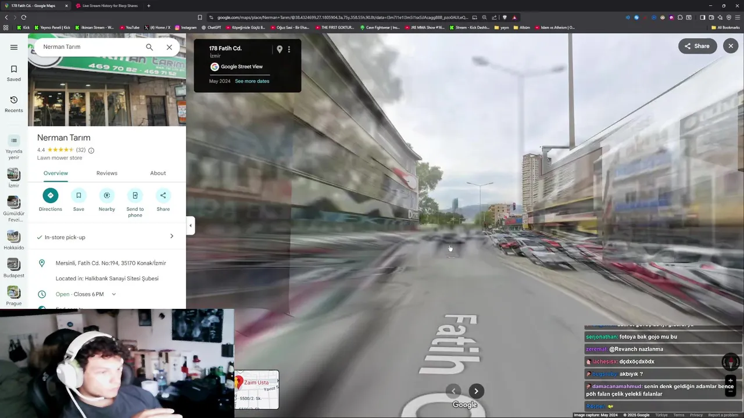Open the Yayında yenir sidebar item
Image resolution: width=744 pixels, height=418 pixels.
tap(13, 147)
